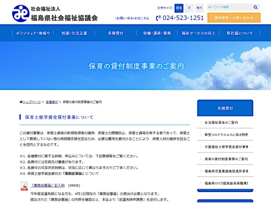The image size is (271, 203).
Task: Open 「業務従事届」記入例 PDF link
Action: [x=47, y=185]
